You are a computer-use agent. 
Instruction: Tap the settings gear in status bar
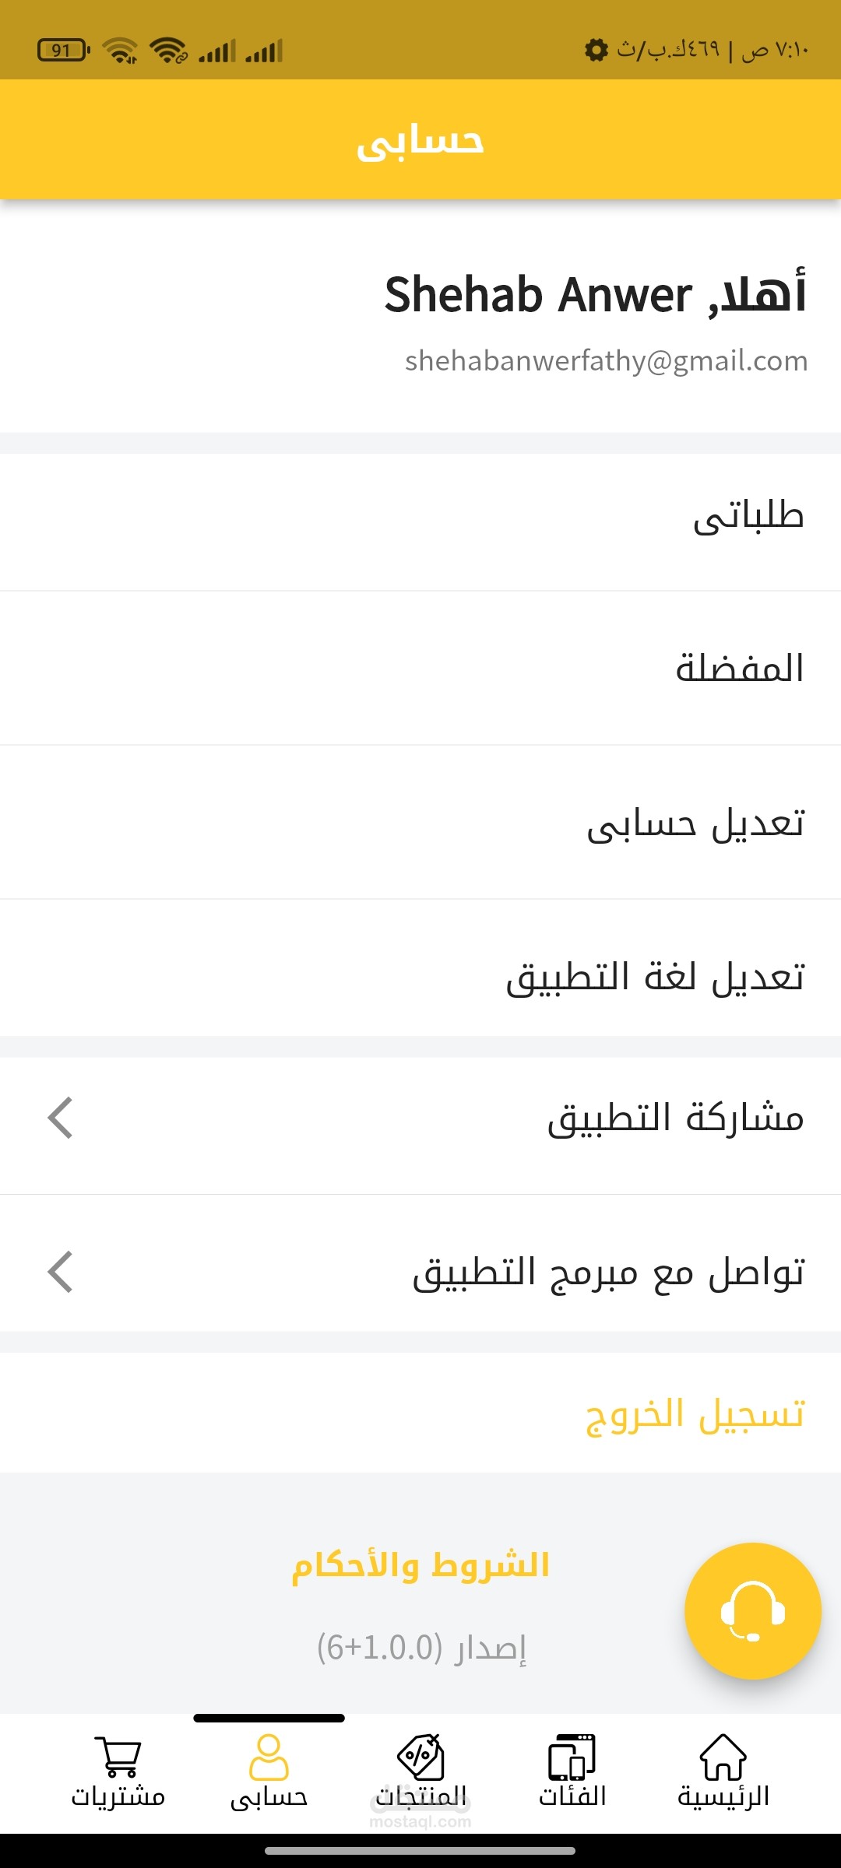pyautogui.click(x=596, y=50)
